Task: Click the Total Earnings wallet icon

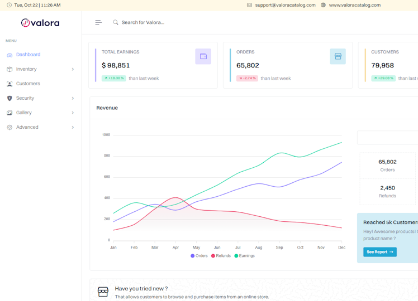Action: [x=203, y=56]
